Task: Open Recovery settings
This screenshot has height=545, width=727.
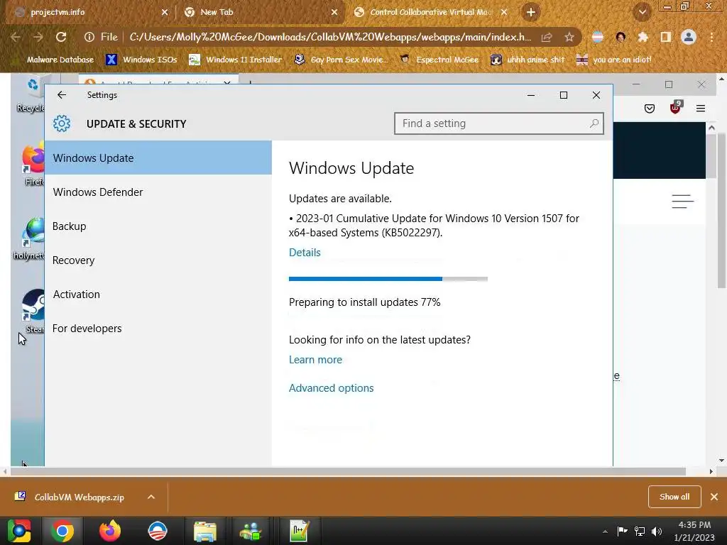Action: click(158, 260)
